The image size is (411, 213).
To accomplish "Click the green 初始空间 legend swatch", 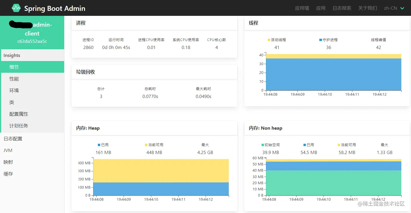I will [x=263, y=145].
